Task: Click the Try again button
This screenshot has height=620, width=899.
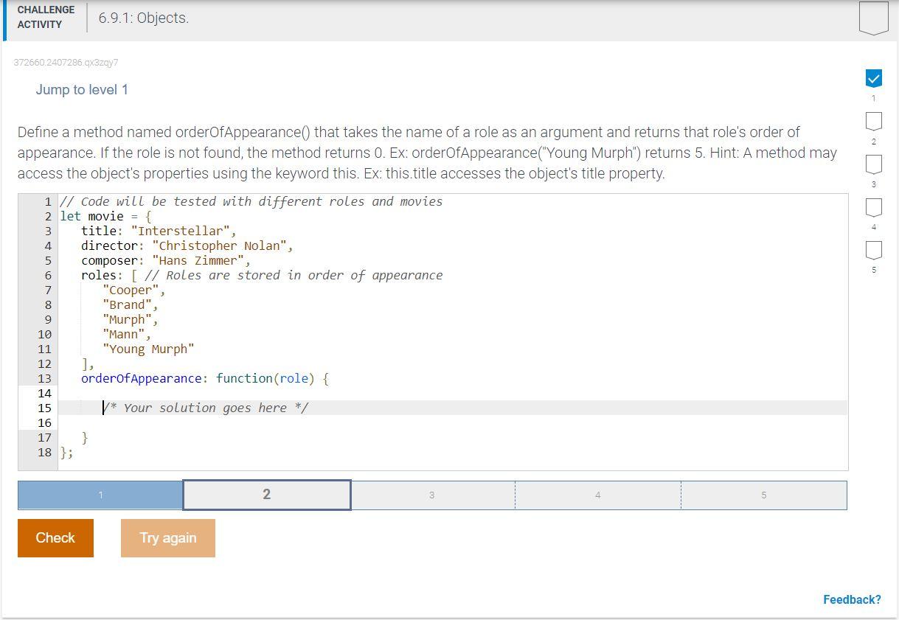Action: (x=167, y=537)
